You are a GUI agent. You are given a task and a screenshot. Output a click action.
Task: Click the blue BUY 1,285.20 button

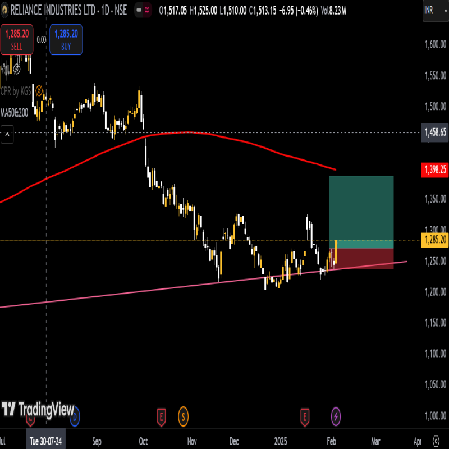coord(66,39)
